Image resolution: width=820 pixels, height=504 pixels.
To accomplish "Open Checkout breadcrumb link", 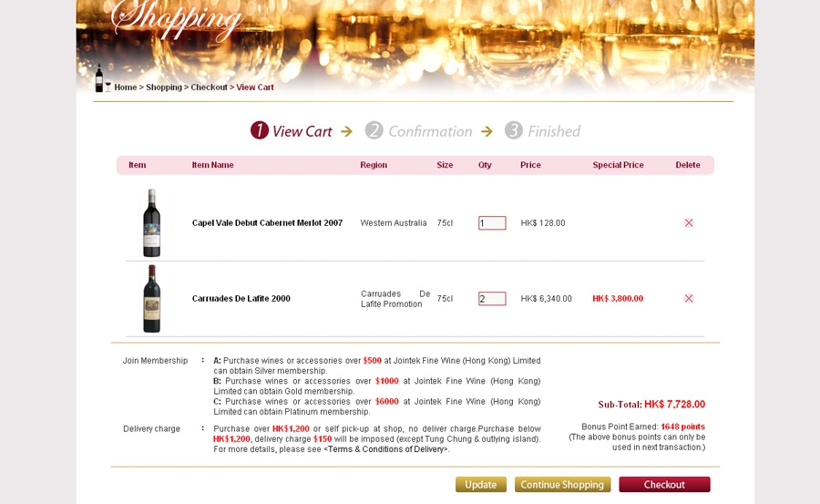I will pos(209,87).
